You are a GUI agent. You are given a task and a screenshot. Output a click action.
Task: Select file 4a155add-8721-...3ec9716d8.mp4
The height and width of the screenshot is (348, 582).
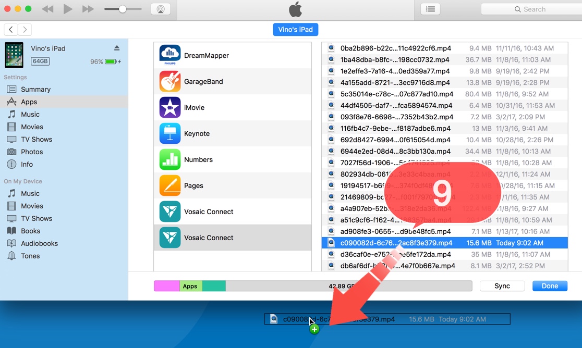[445, 83]
